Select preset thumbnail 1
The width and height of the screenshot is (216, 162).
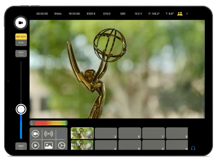click(x=82, y=133)
